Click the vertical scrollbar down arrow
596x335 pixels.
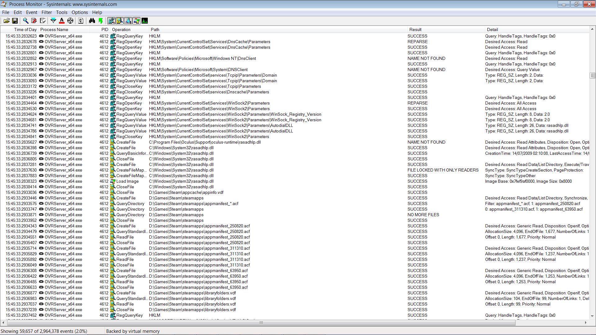[x=592, y=316]
